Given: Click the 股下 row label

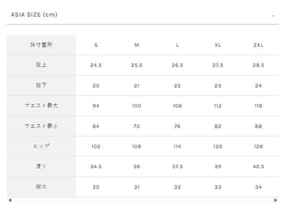Looking at the screenshot, I should pyautogui.click(x=41, y=86).
